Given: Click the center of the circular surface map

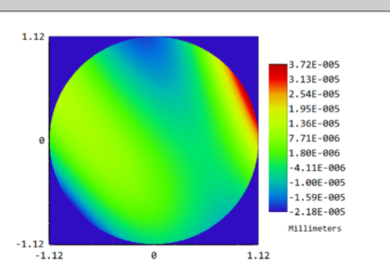Looking at the screenshot, I should tap(154, 141).
